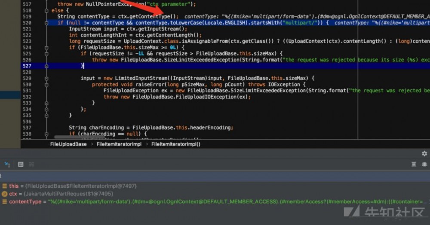
Task: Click 'long requestSize' on line 523
Action: [95, 41]
